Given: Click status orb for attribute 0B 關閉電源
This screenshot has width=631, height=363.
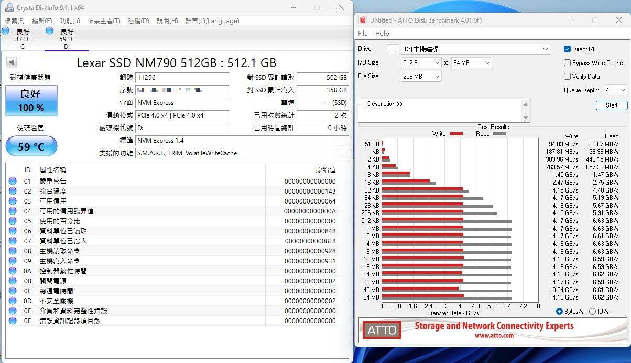Looking at the screenshot, I should [13, 281].
